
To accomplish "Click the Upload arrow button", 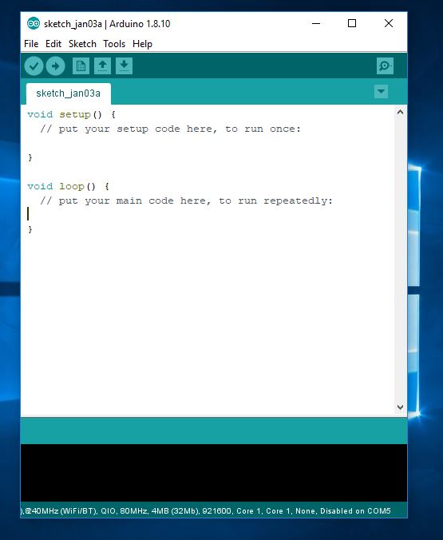I will [55, 66].
